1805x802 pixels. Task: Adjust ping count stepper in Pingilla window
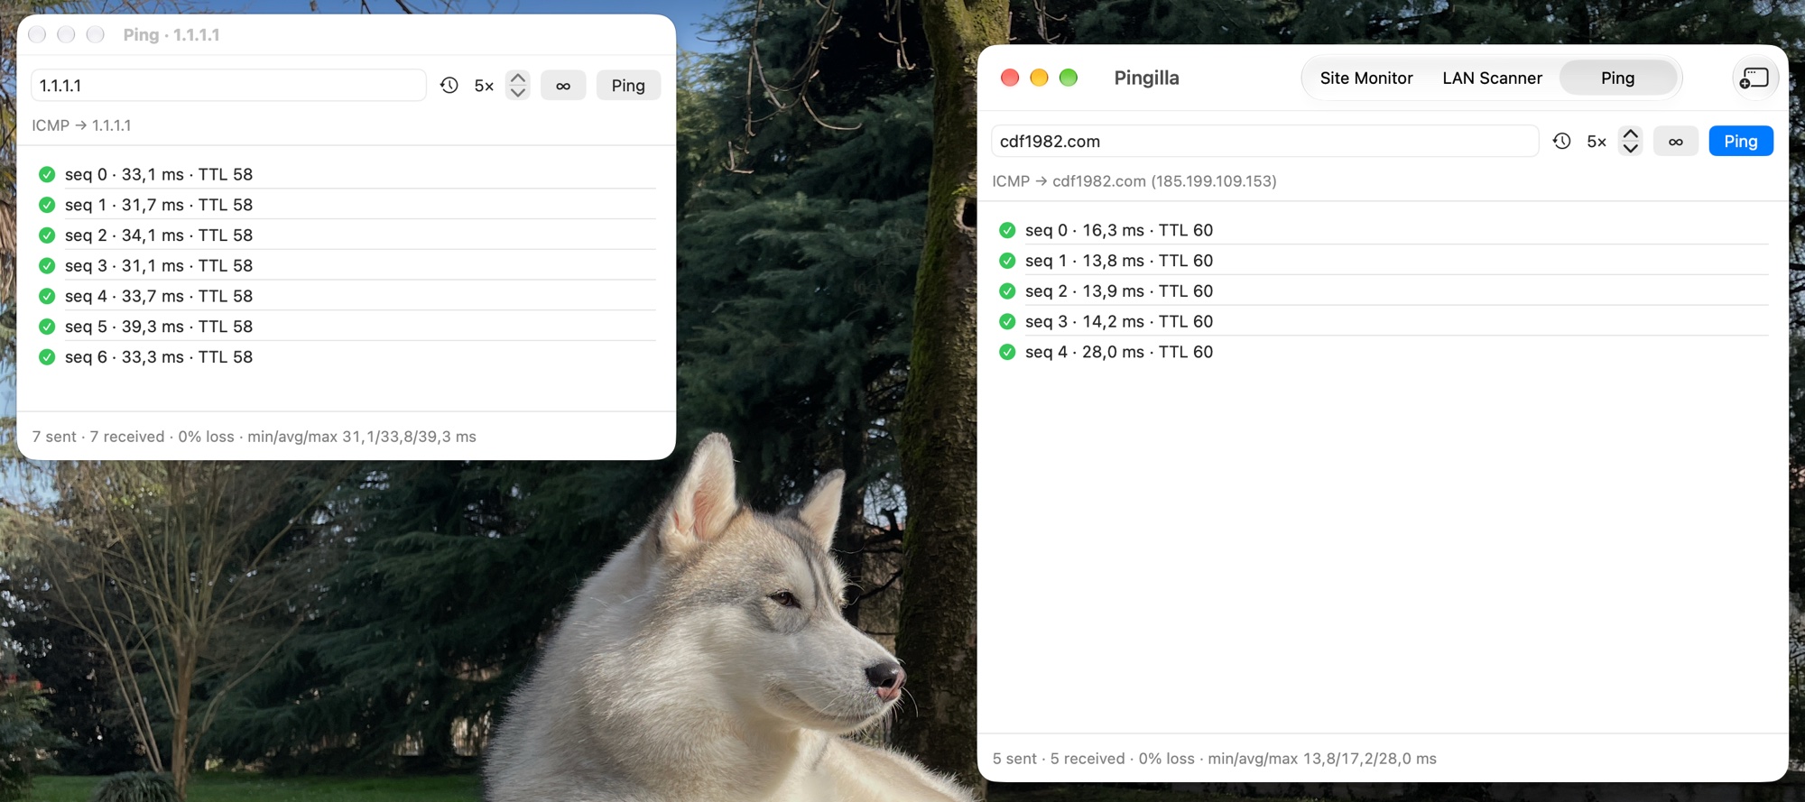tap(1630, 141)
